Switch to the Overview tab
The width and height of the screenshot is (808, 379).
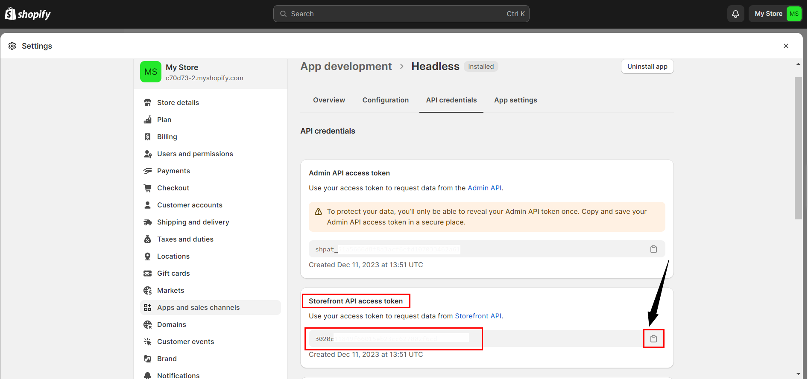[329, 100]
